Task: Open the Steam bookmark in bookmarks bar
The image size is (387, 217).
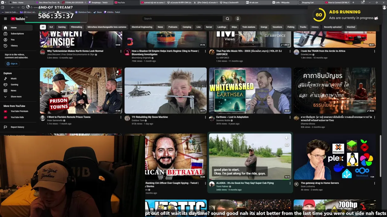Action: tap(98, 12)
